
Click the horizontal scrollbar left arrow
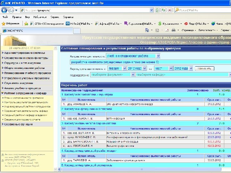[x=59, y=169]
